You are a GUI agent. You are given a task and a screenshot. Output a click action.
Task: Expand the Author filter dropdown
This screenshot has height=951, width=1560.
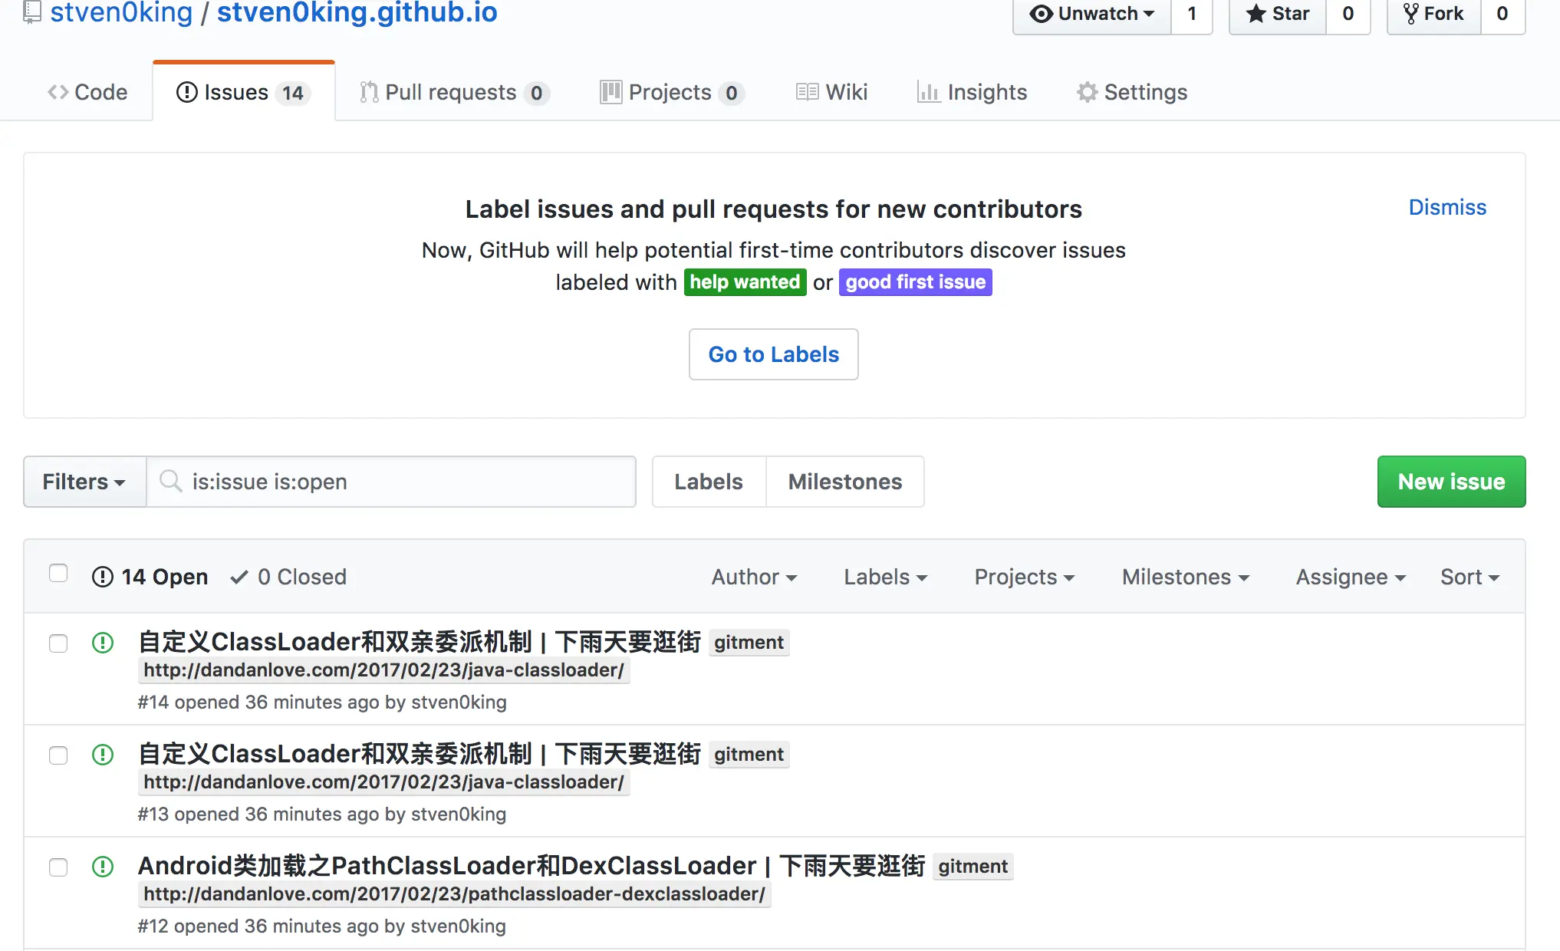(x=754, y=577)
